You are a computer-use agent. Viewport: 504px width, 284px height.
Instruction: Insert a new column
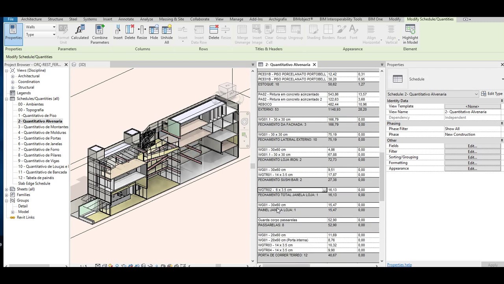(x=118, y=32)
